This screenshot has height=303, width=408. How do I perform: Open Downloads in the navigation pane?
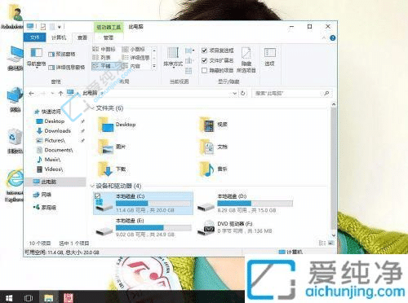tap(53, 131)
